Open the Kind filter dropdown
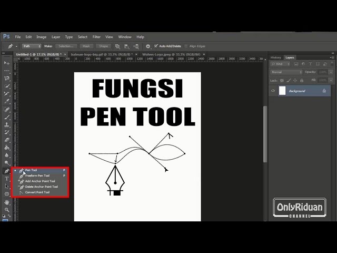This screenshot has width=337, height=253. coord(280,64)
